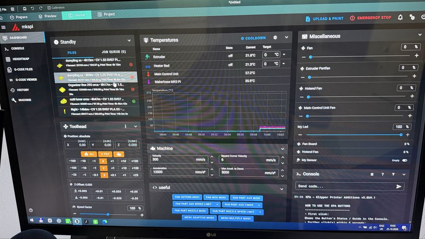425x239 pixels.
Task: Collapse the Machine limits panel
Action: pos(283,149)
